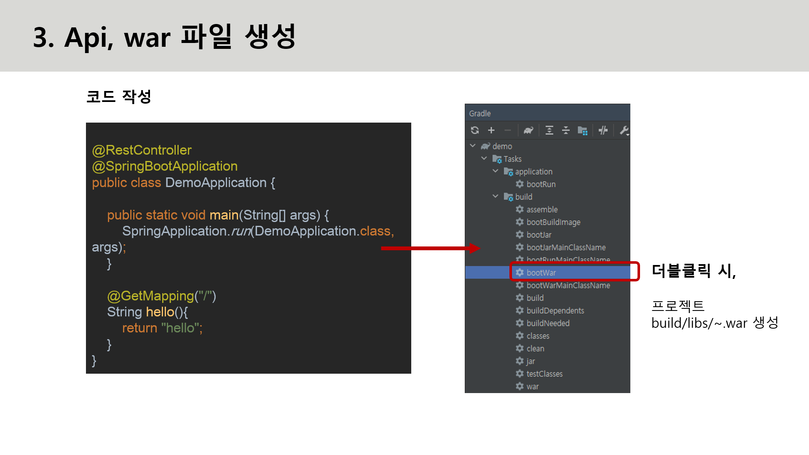Toggle Offline Mode in the Gradle toolbar

(x=603, y=130)
